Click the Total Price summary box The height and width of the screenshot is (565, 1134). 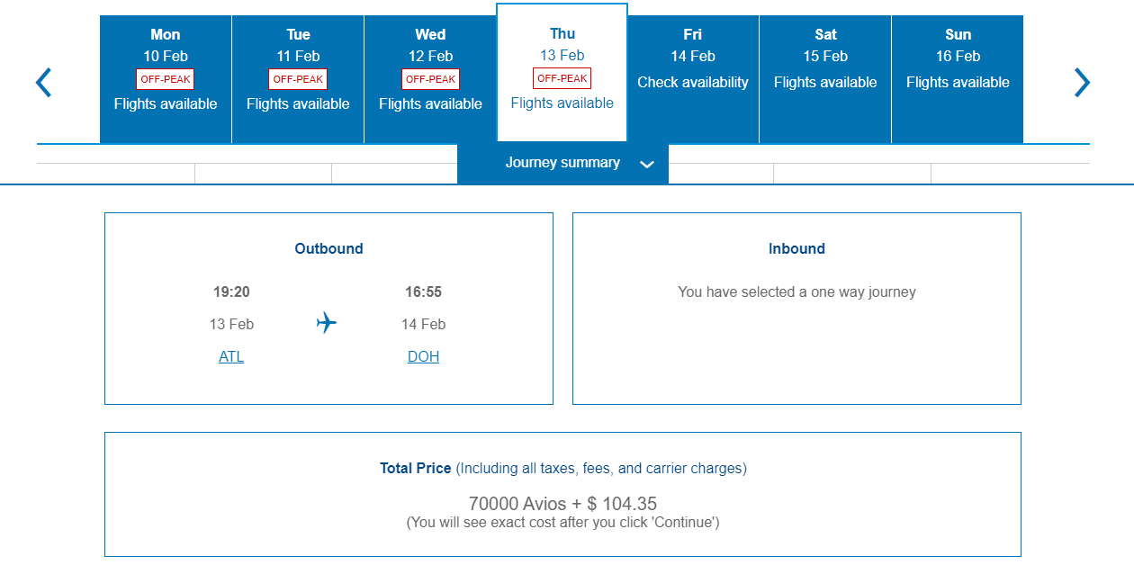[x=563, y=493]
